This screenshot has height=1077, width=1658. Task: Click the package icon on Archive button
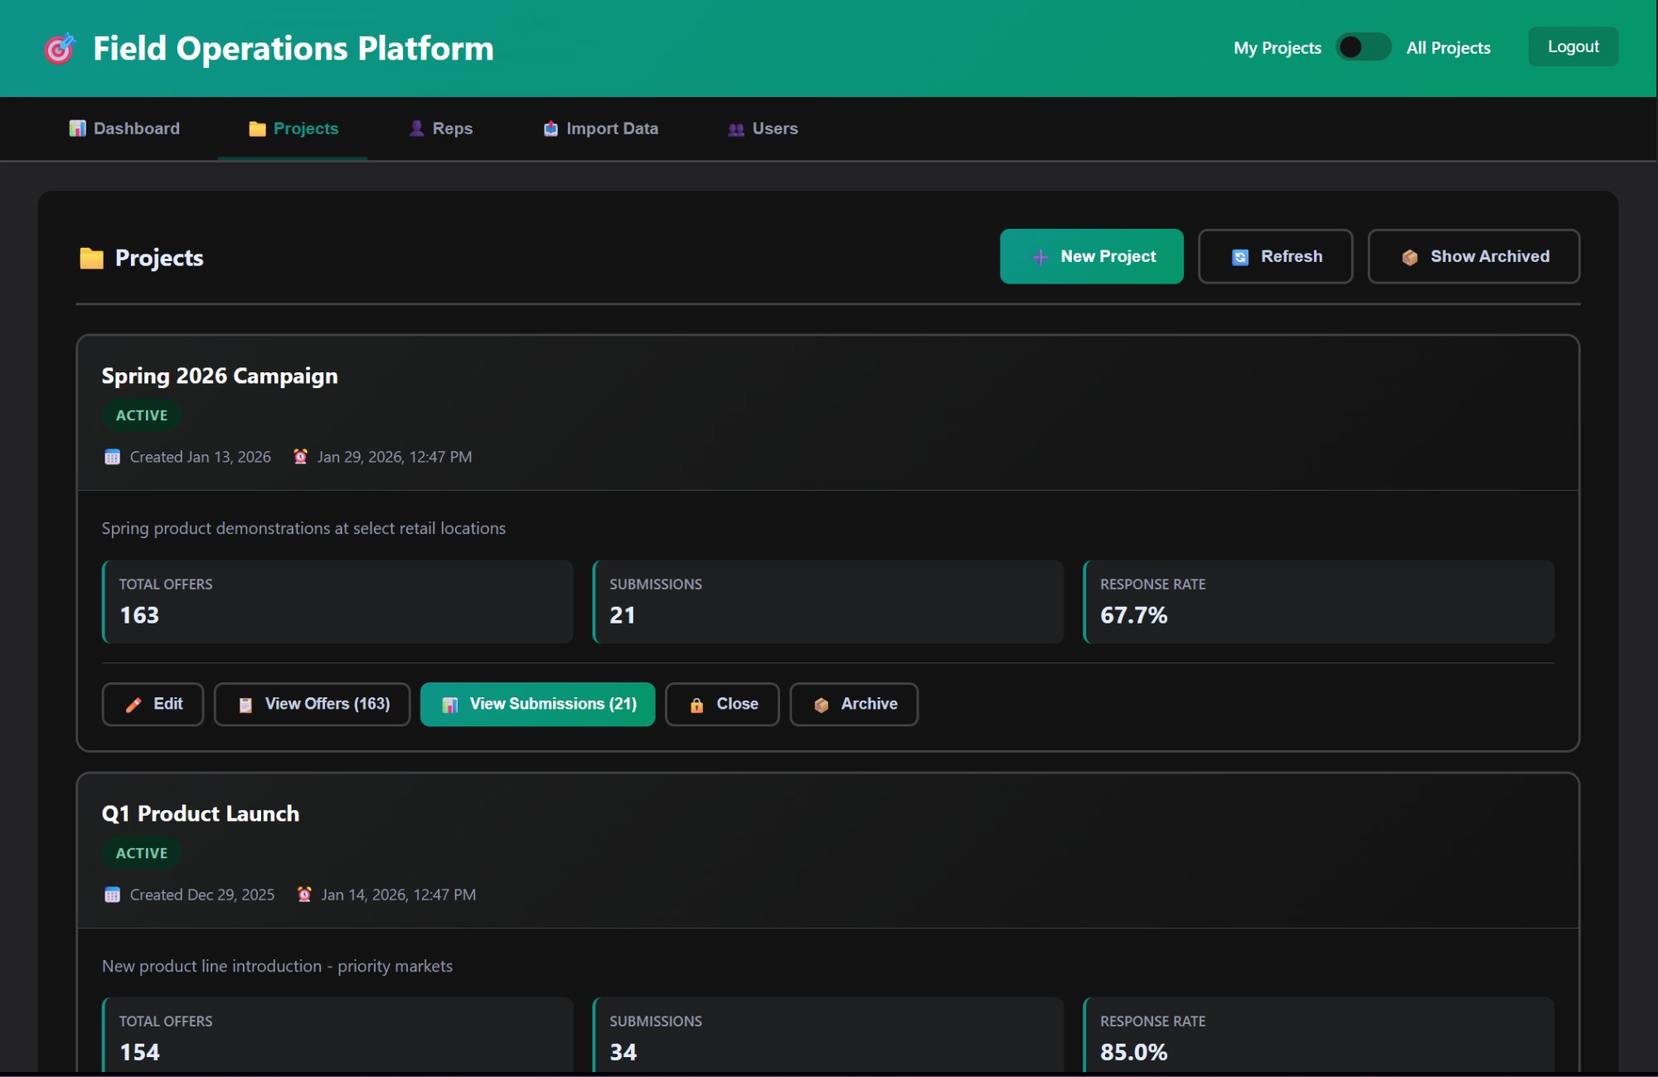[x=821, y=705]
